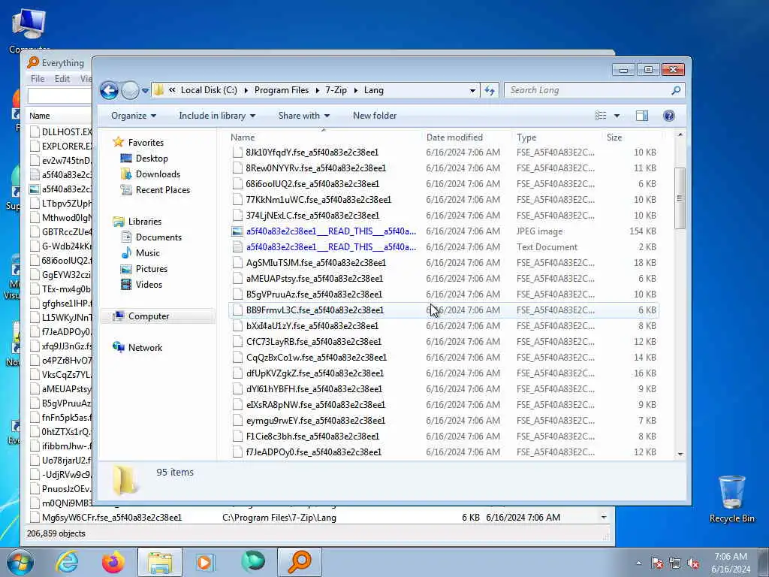Click Everything search taskbar button

pyautogui.click(x=300, y=562)
